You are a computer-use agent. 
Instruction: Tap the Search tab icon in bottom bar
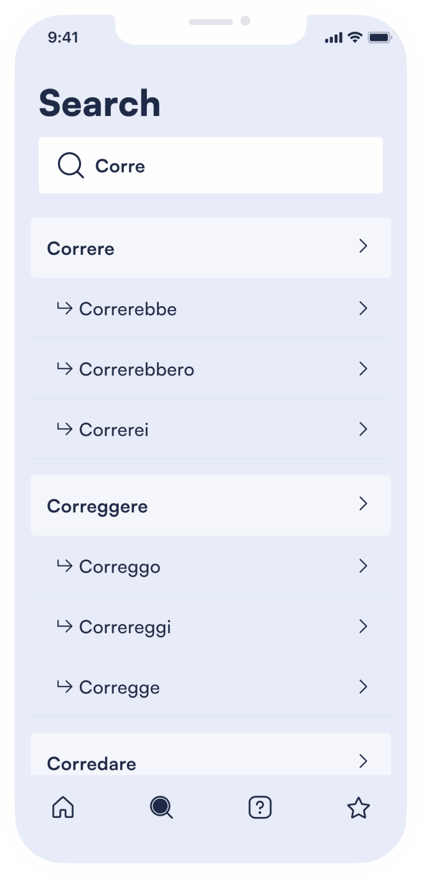tap(161, 808)
